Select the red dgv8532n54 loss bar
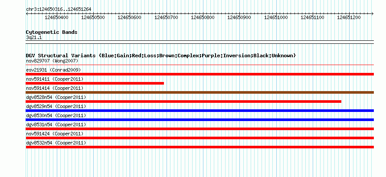 (x=200, y=147)
